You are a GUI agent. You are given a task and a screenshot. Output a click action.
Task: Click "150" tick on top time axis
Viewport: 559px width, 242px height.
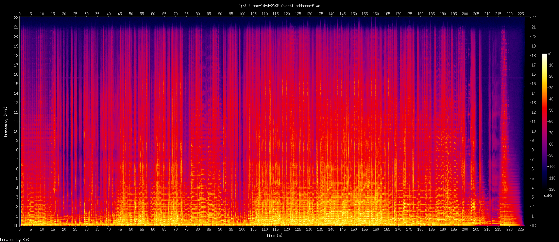tap(354, 14)
